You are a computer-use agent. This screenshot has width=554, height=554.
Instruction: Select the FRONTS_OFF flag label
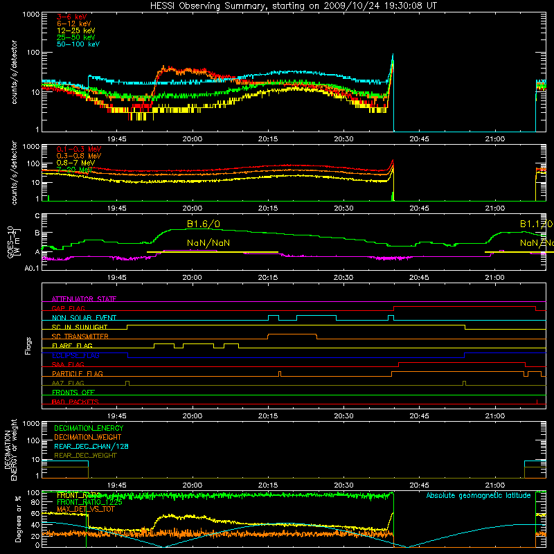(x=73, y=392)
